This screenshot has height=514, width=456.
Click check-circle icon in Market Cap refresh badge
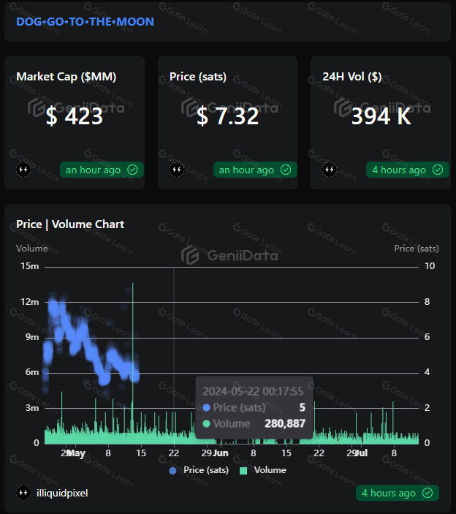coord(133,170)
